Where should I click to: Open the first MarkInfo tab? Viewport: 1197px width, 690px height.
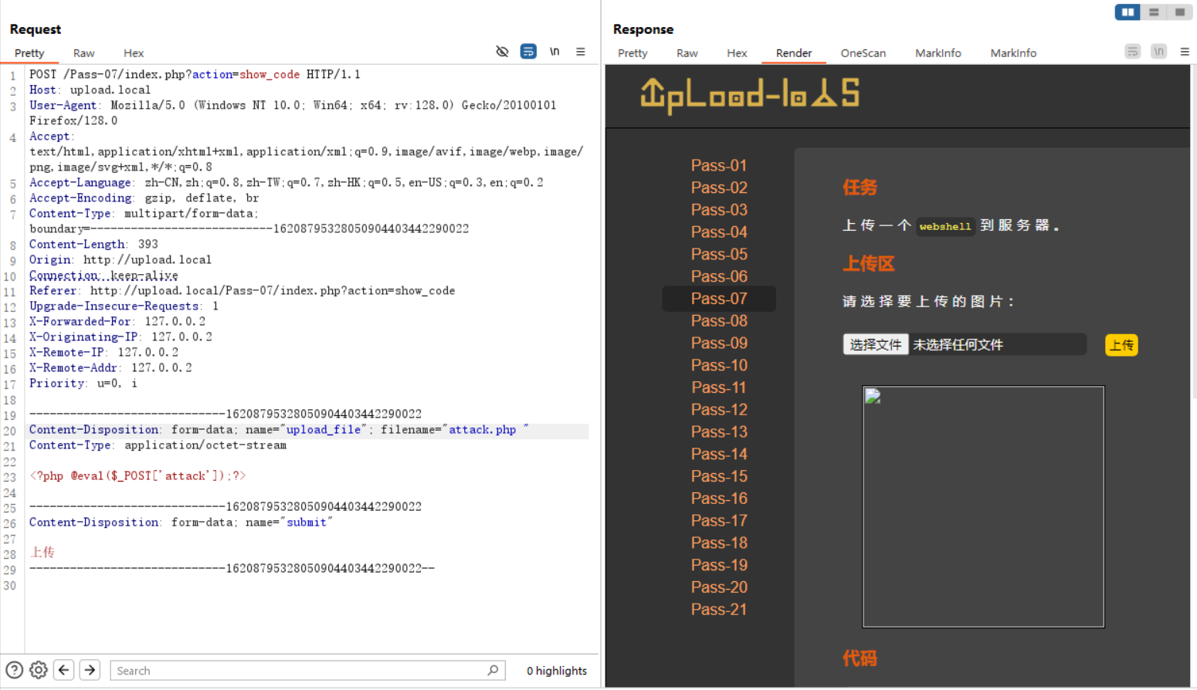(x=938, y=53)
